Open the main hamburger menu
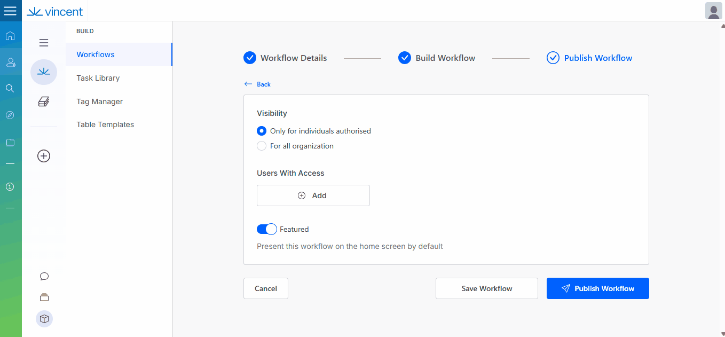 pos(10,11)
